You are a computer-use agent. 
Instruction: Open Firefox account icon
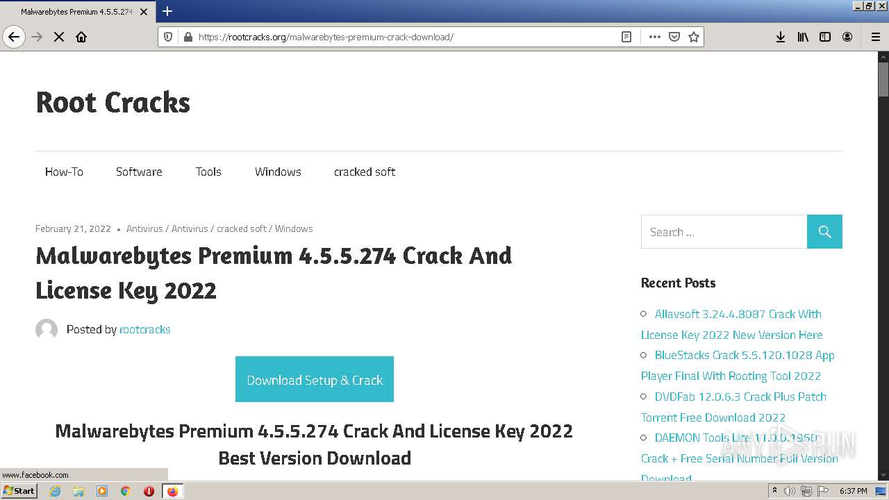coord(847,37)
